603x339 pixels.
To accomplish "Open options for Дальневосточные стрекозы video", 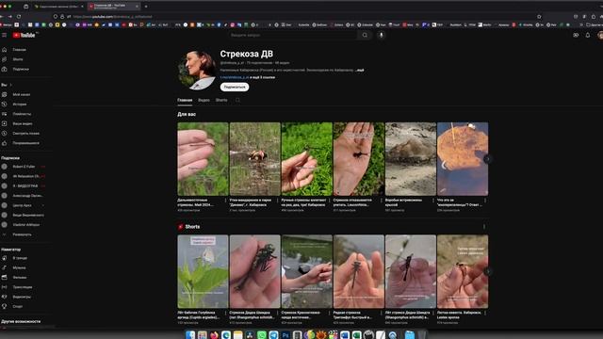I will pyautogui.click(x=226, y=201).
